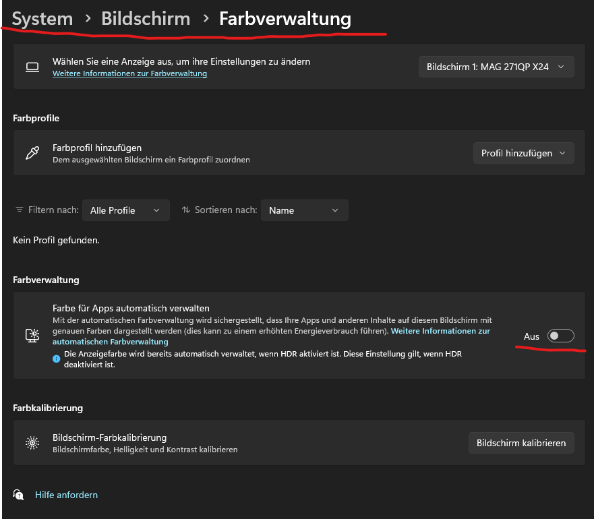The width and height of the screenshot is (594, 519).
Task: Open display selector Bildschirm 1: MAG 271QP X24
Action: click(x=496, y=67)
